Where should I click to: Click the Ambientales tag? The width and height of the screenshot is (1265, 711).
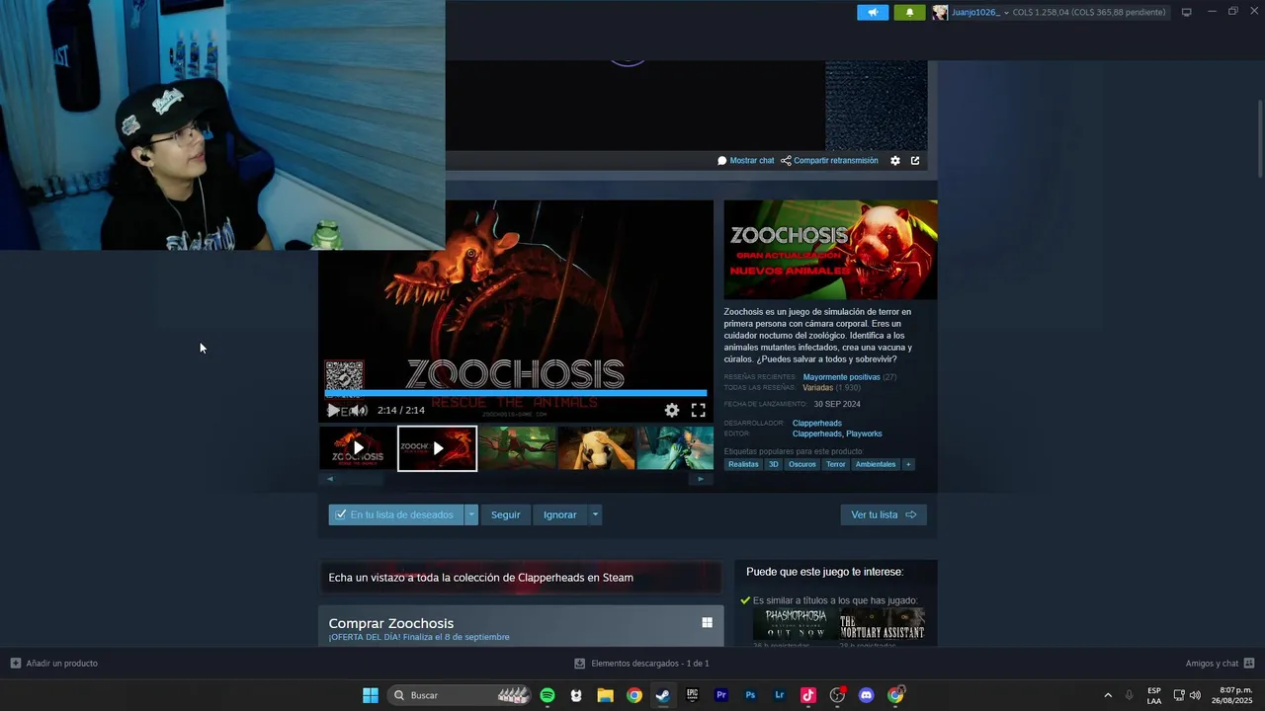[876, 464]
